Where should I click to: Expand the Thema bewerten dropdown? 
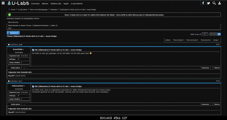(x=206, y=40)
